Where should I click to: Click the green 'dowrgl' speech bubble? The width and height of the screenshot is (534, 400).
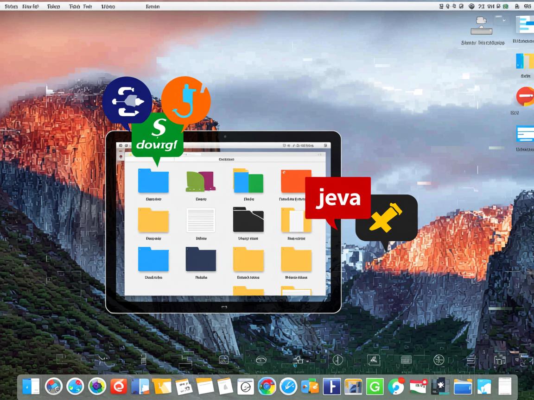point(157,142)
